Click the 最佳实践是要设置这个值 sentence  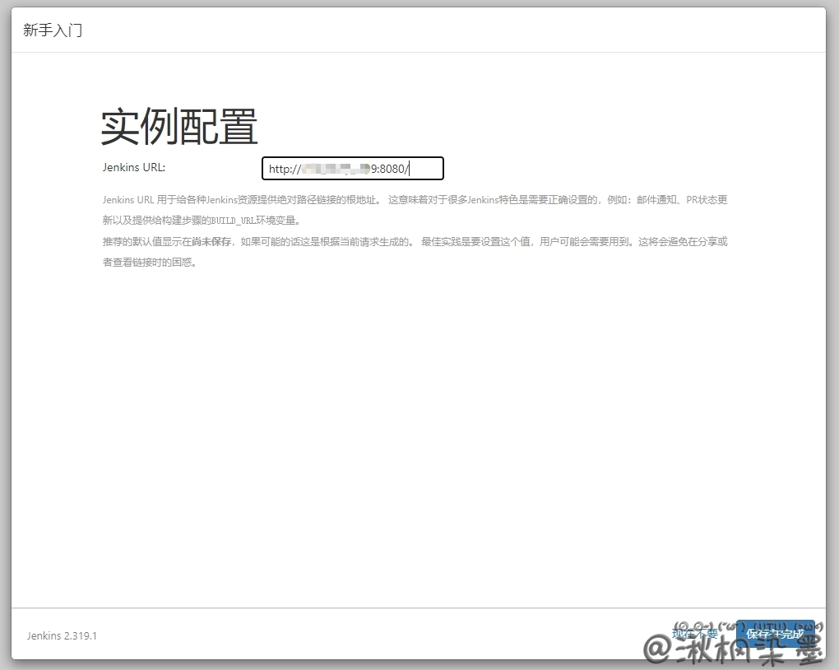(475, 242)
